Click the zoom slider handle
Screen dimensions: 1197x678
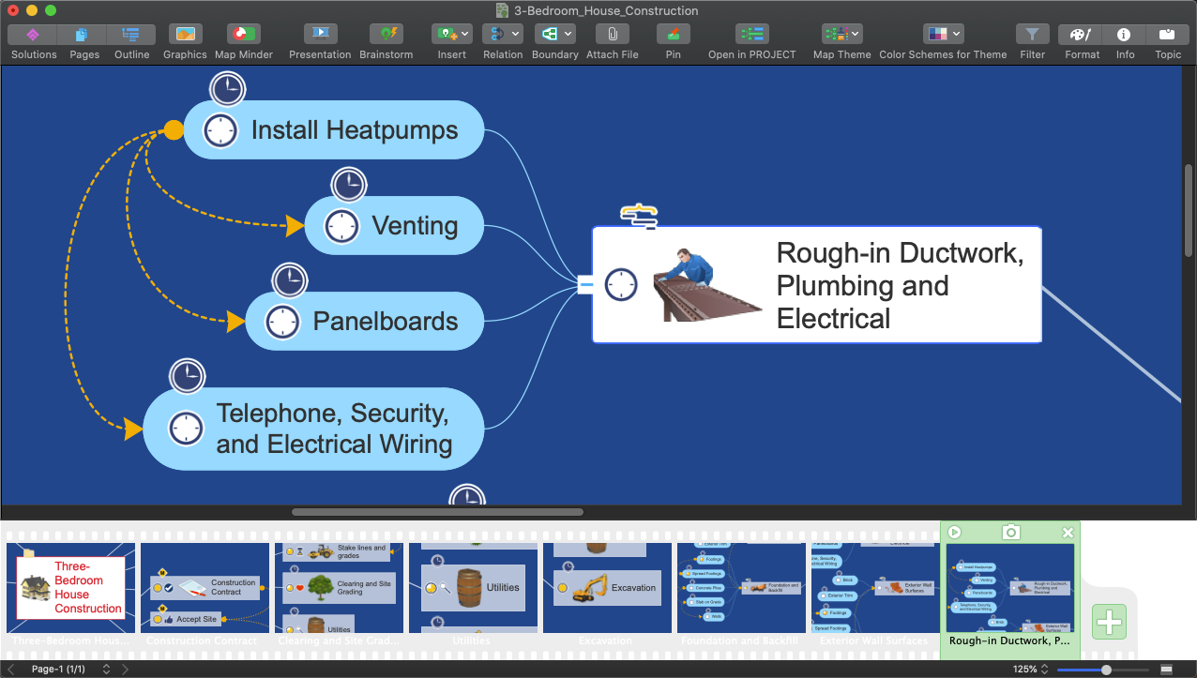pos(1107,670)
